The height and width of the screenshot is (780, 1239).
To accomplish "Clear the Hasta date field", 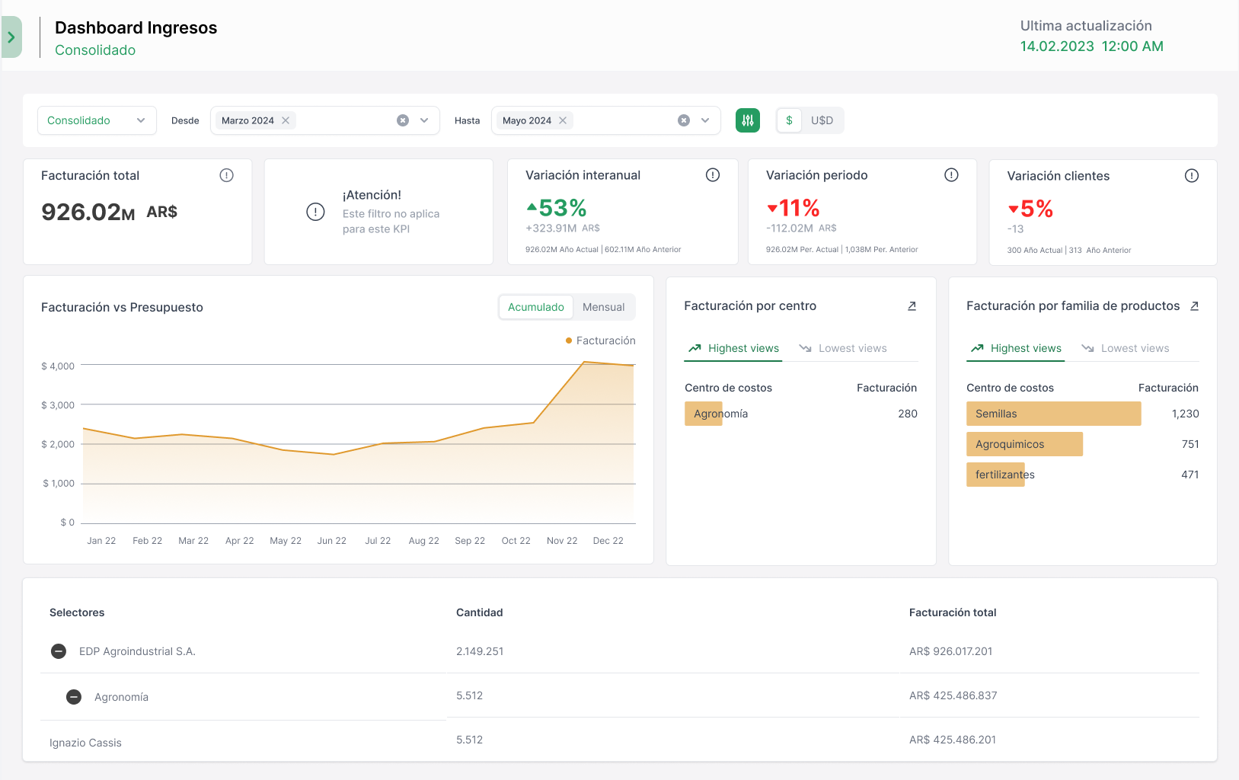I will click(684, 120).
